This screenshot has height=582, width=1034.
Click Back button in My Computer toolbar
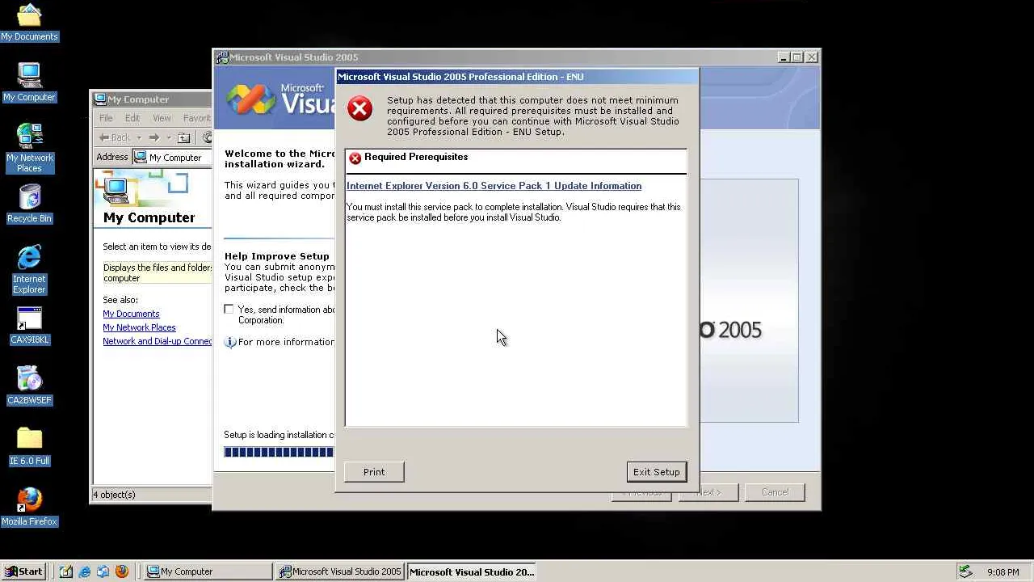coord(115,137)
